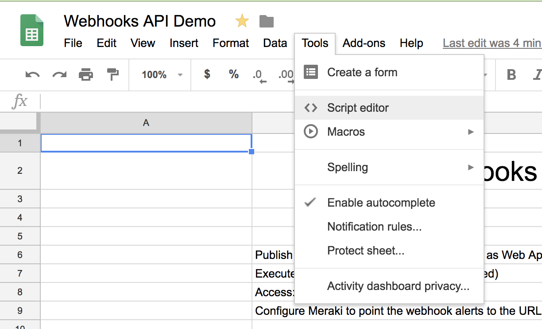Screen dimensions: 542x329
Task: Open the Data menu
Action: coord(275,43)
